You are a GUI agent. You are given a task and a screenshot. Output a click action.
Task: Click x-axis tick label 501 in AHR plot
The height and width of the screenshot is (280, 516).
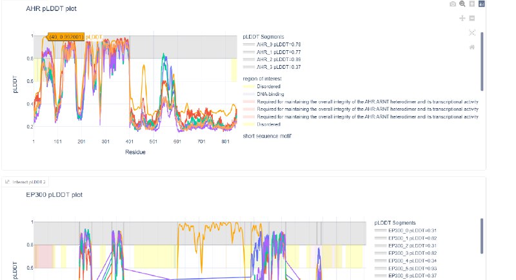point(154,142)
